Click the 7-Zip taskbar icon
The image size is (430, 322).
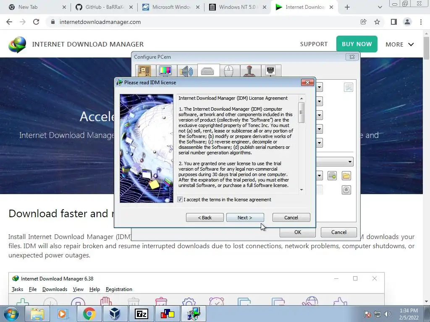tap(141, 314)
